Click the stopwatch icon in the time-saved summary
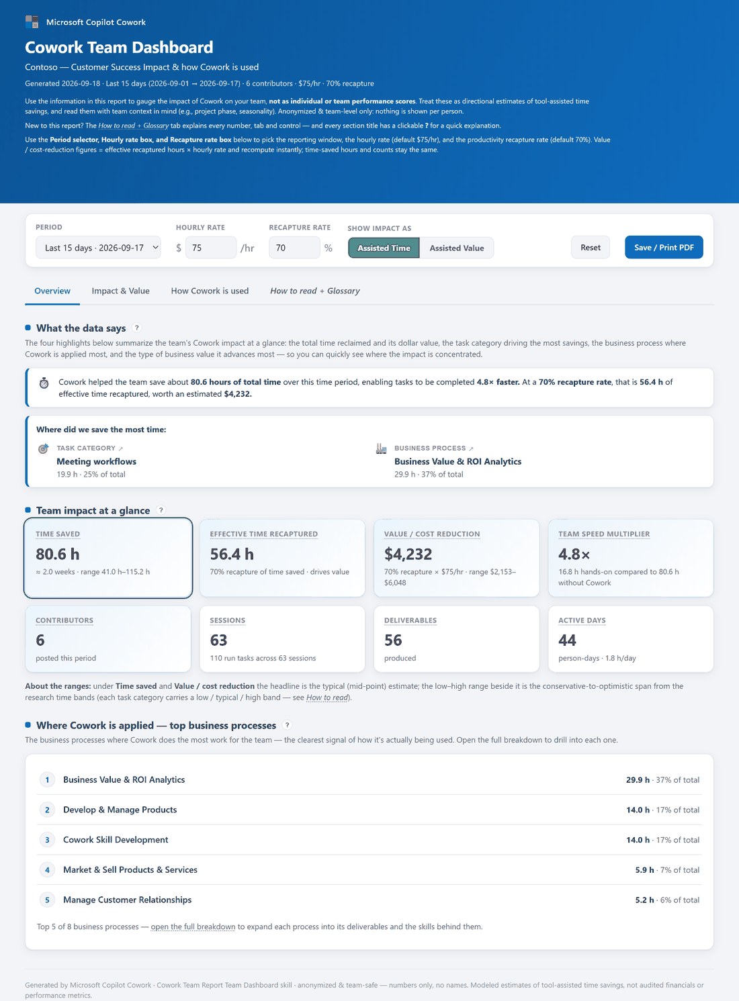The width and height of the screenshot is (739, 1001). click(44, 383)
